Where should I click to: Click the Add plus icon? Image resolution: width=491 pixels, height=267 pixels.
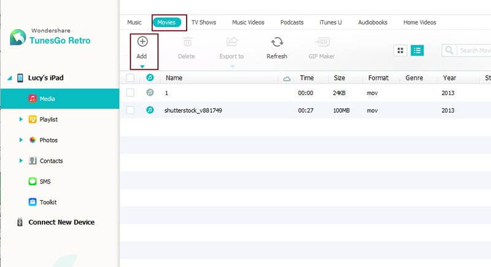(x=142, y=42)
